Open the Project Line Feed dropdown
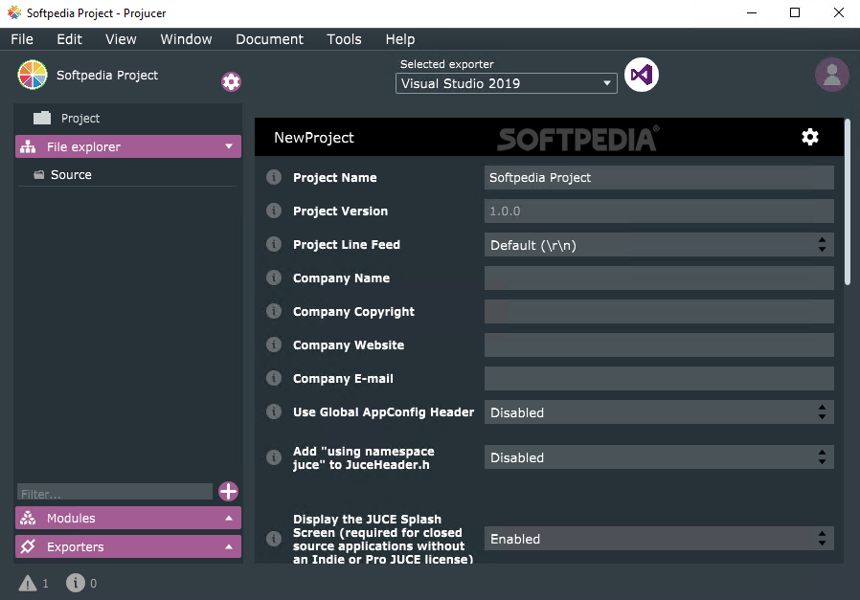The image size is (860, 600). point(659,244)
